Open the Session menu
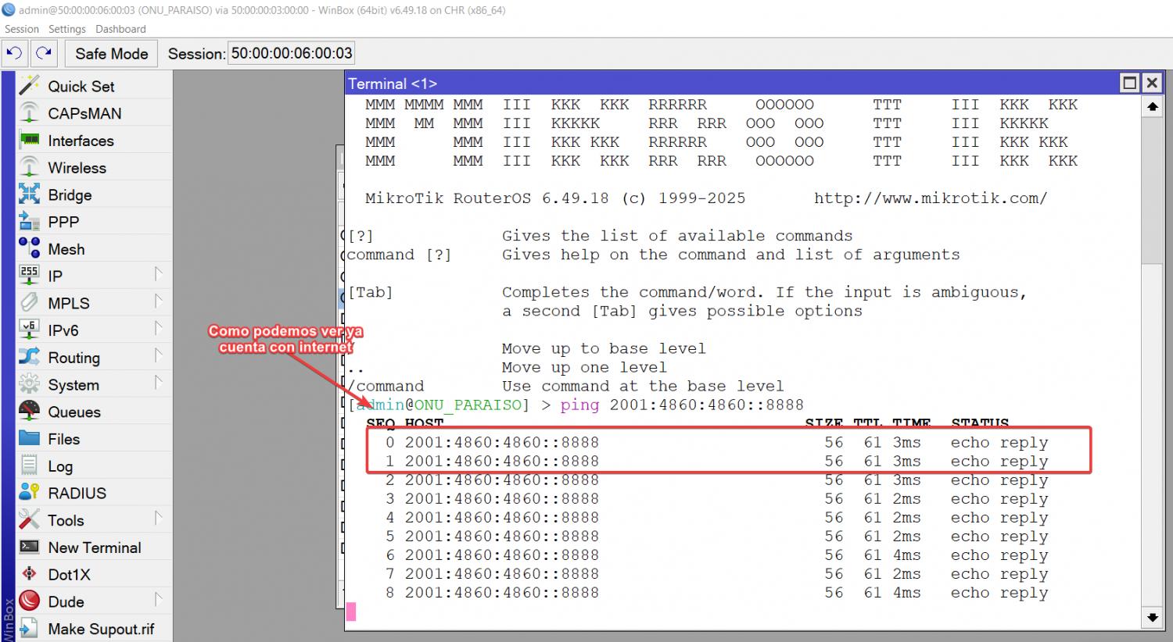 (x=21, y=29)
